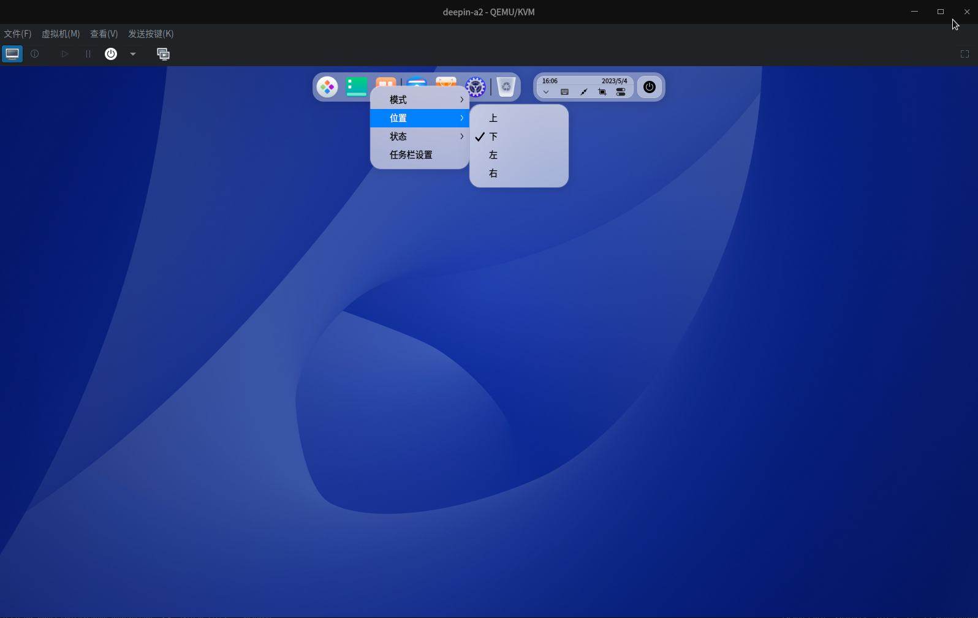The height and width of the screenshot is (618, 978).
Task: Click the green multitasking view dock icon
Action: (356, 87)
